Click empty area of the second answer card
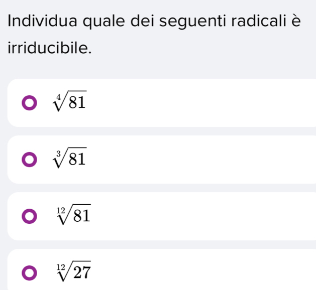The width and height of the screenshot is (316, 290). click(x=201, y=160)
